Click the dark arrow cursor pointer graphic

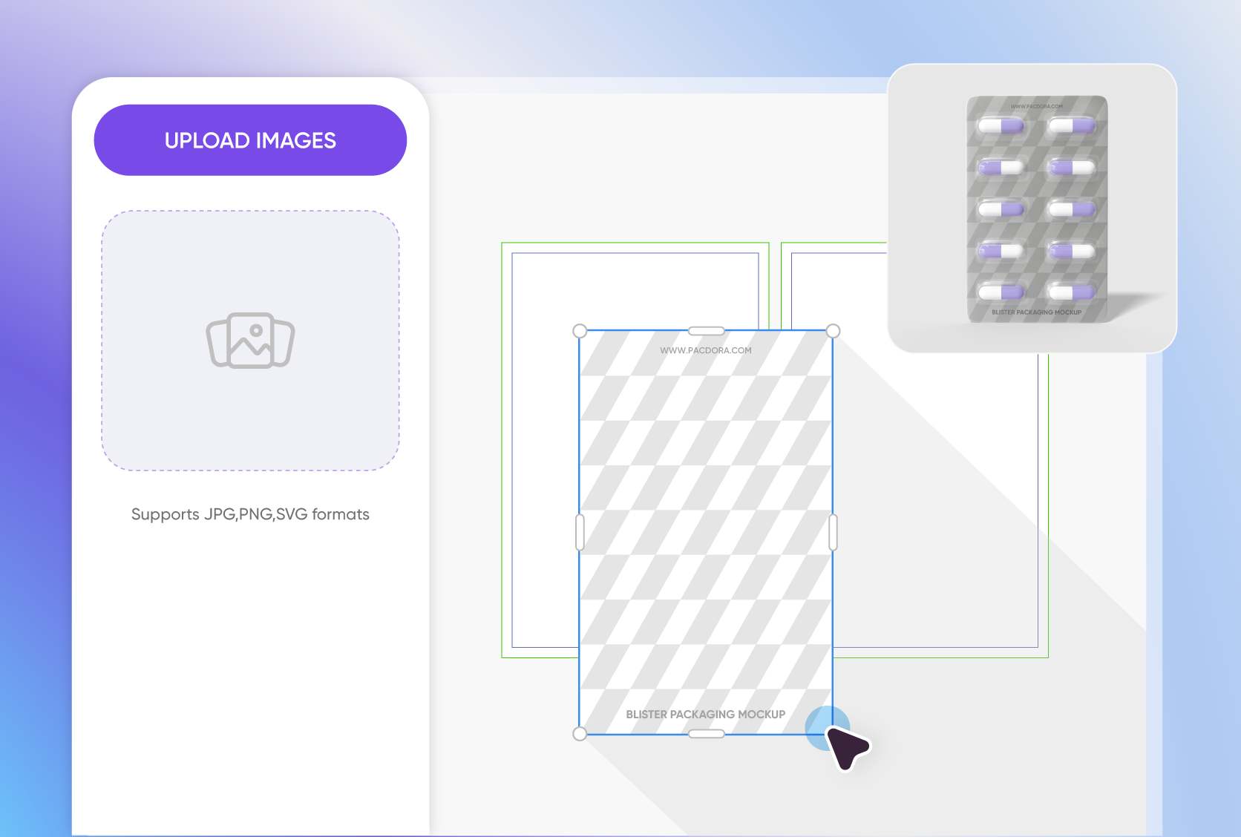click(846, 746)
